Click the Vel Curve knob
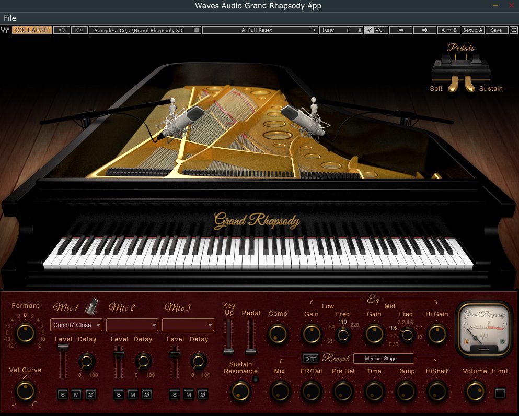This screenshot has width=519, height=416. coord(26,390)
